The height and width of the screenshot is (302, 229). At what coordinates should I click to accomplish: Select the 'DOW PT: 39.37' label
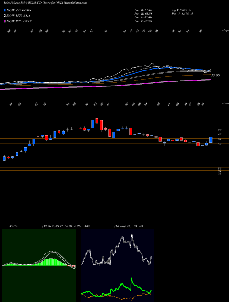[x=19, y=21]
